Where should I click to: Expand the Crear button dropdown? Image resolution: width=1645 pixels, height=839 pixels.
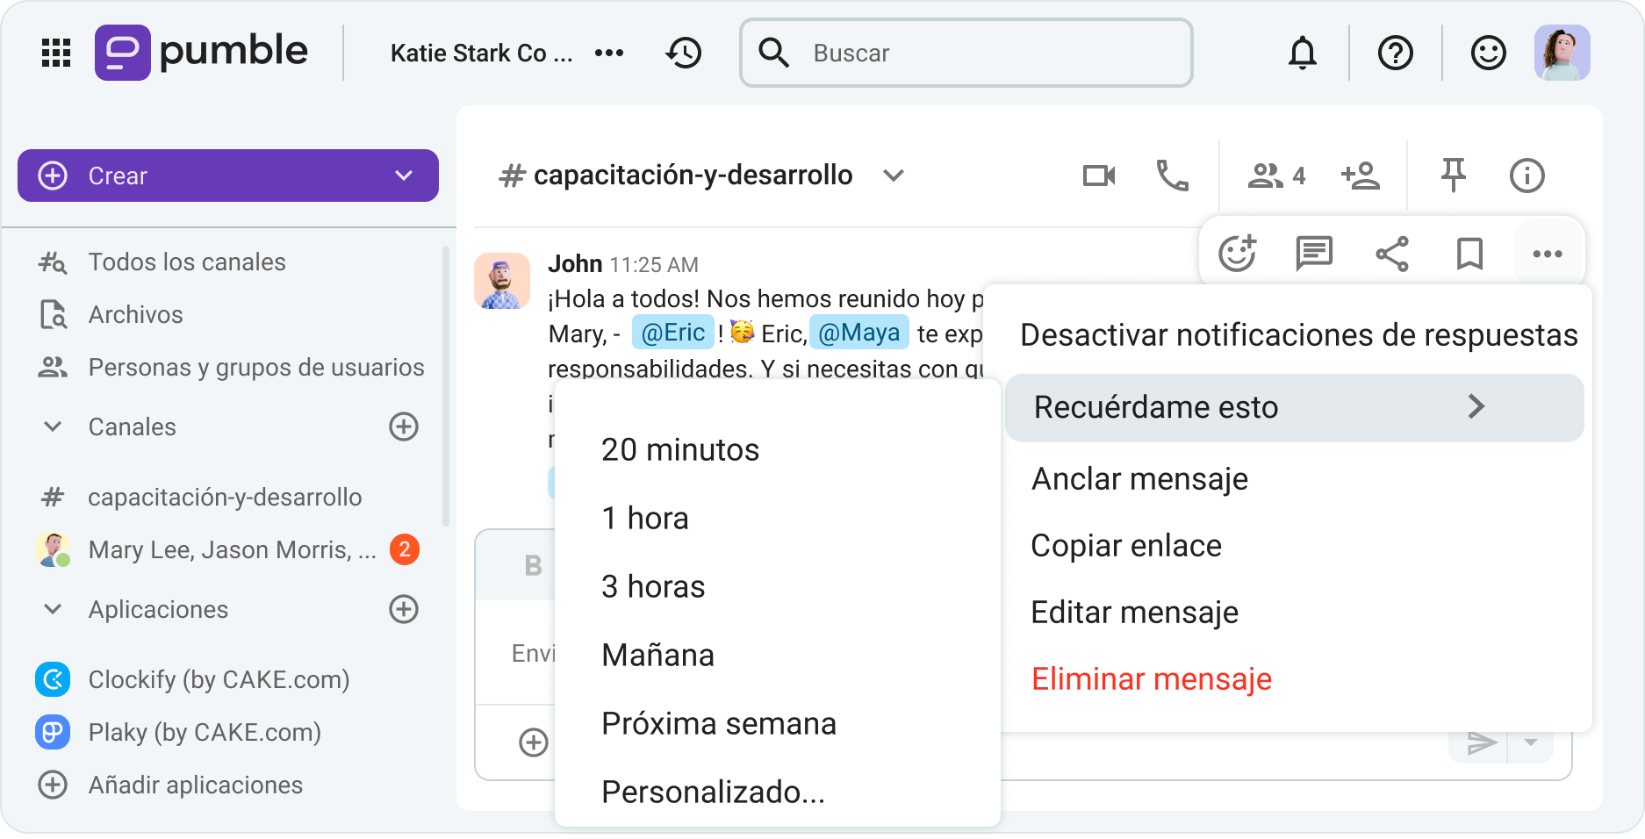point(403,175)
